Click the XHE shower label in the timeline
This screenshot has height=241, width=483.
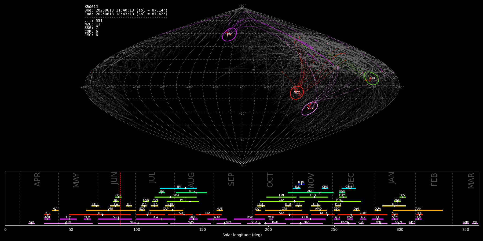466,222
